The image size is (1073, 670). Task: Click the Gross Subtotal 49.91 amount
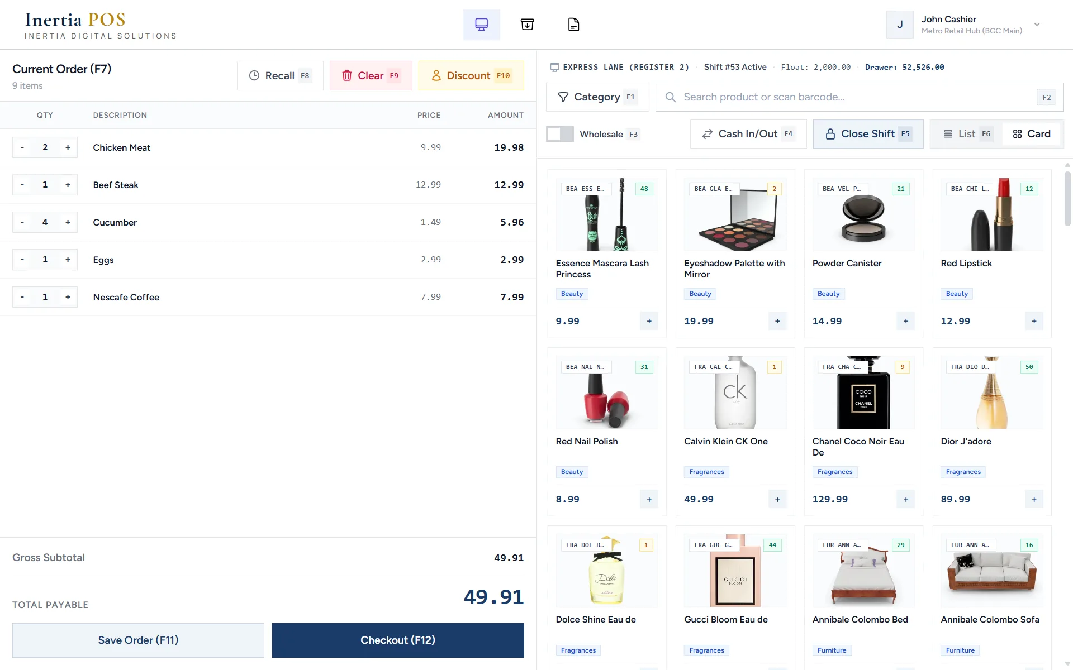tap(509, 558)
